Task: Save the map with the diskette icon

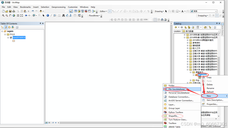Action: click(10, 11)
